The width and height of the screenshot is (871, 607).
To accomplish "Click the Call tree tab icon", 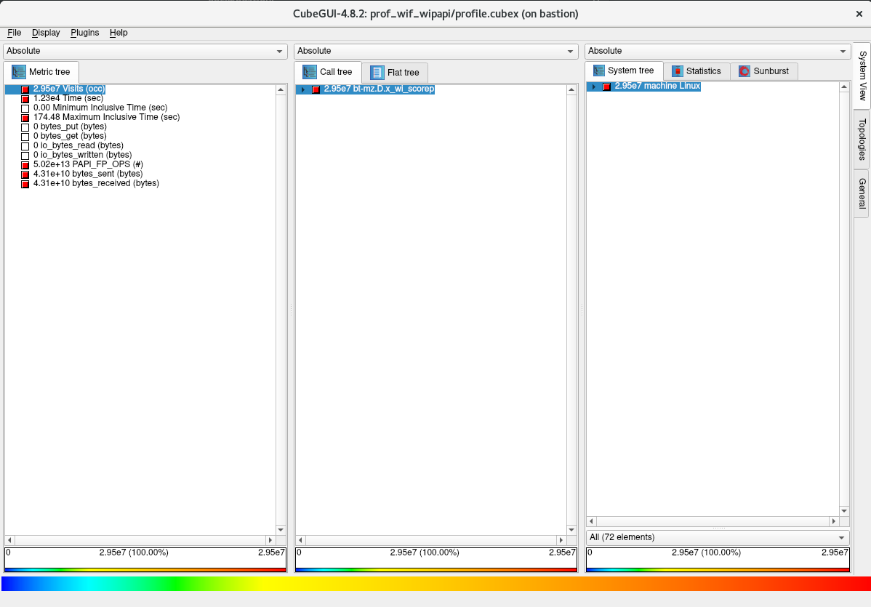I will (x=310, y=72).
